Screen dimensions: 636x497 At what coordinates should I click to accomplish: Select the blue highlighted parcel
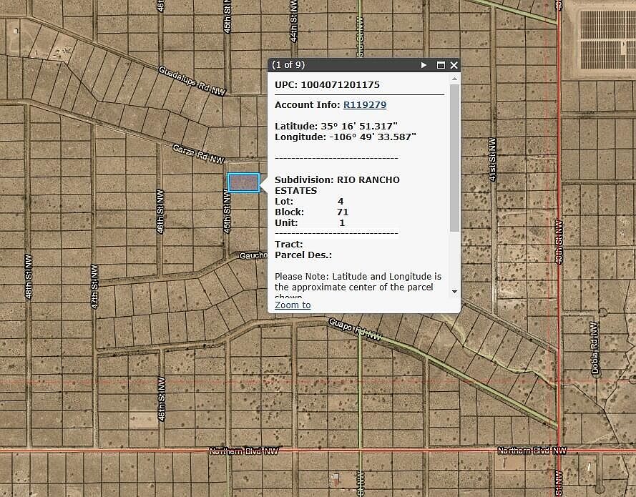[243, 182]
